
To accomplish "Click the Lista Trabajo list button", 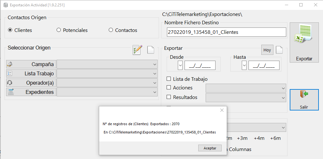I will (31, 73).
